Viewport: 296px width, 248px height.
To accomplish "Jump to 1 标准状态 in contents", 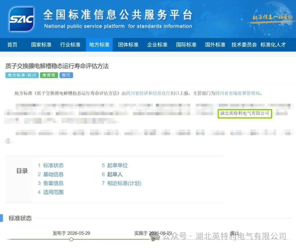I will point(51,165).
